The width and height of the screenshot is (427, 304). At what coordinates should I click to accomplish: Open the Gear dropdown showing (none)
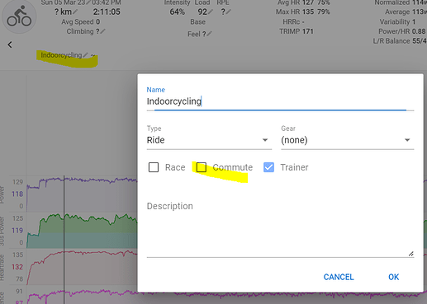(348, 140)
